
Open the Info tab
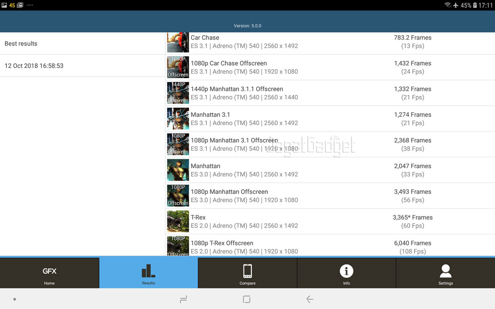[x=346, y=273]
